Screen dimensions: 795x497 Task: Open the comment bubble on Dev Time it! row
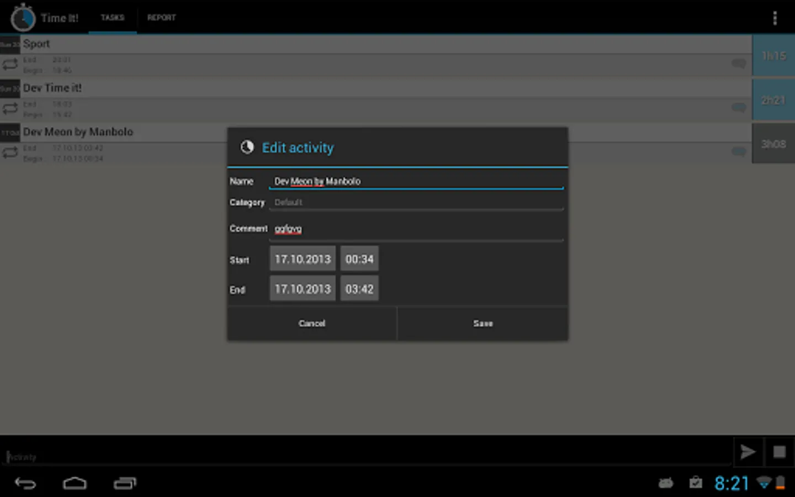click(739, 107)
